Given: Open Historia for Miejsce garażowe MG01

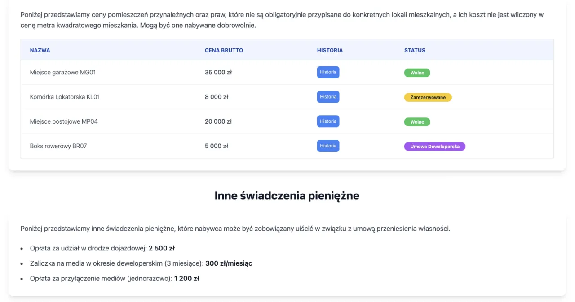Looking at the screenshot, I should 328,72.
